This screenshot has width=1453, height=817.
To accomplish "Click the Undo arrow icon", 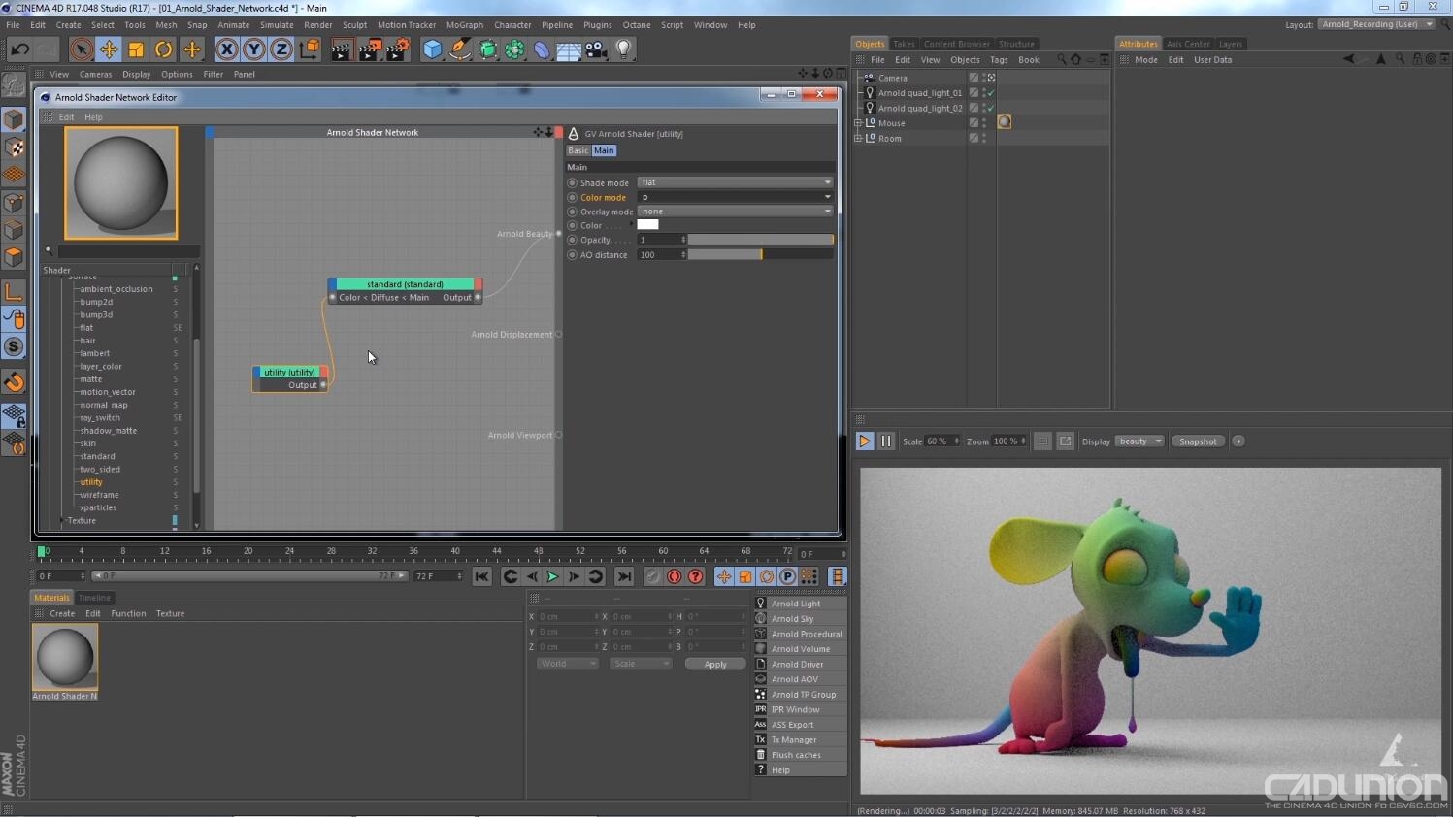I will [x=19, y=49].
